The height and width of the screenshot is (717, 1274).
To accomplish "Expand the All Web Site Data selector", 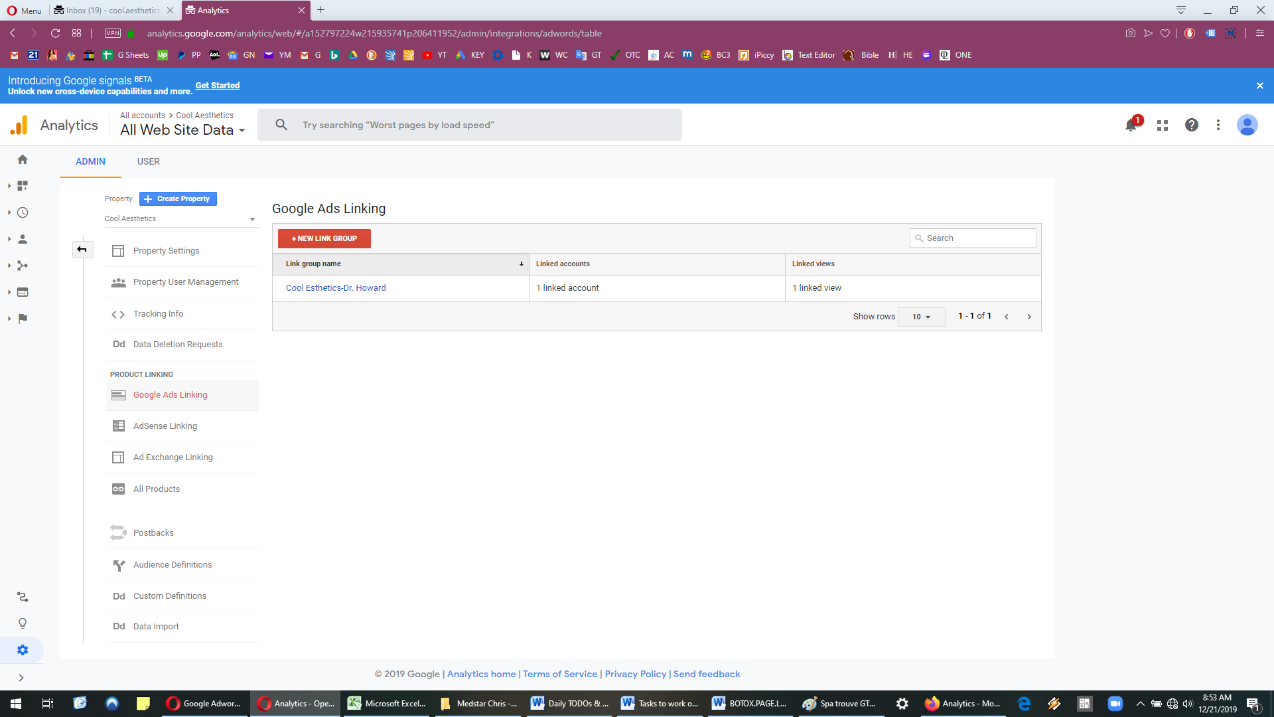I will tap(182, 130).
